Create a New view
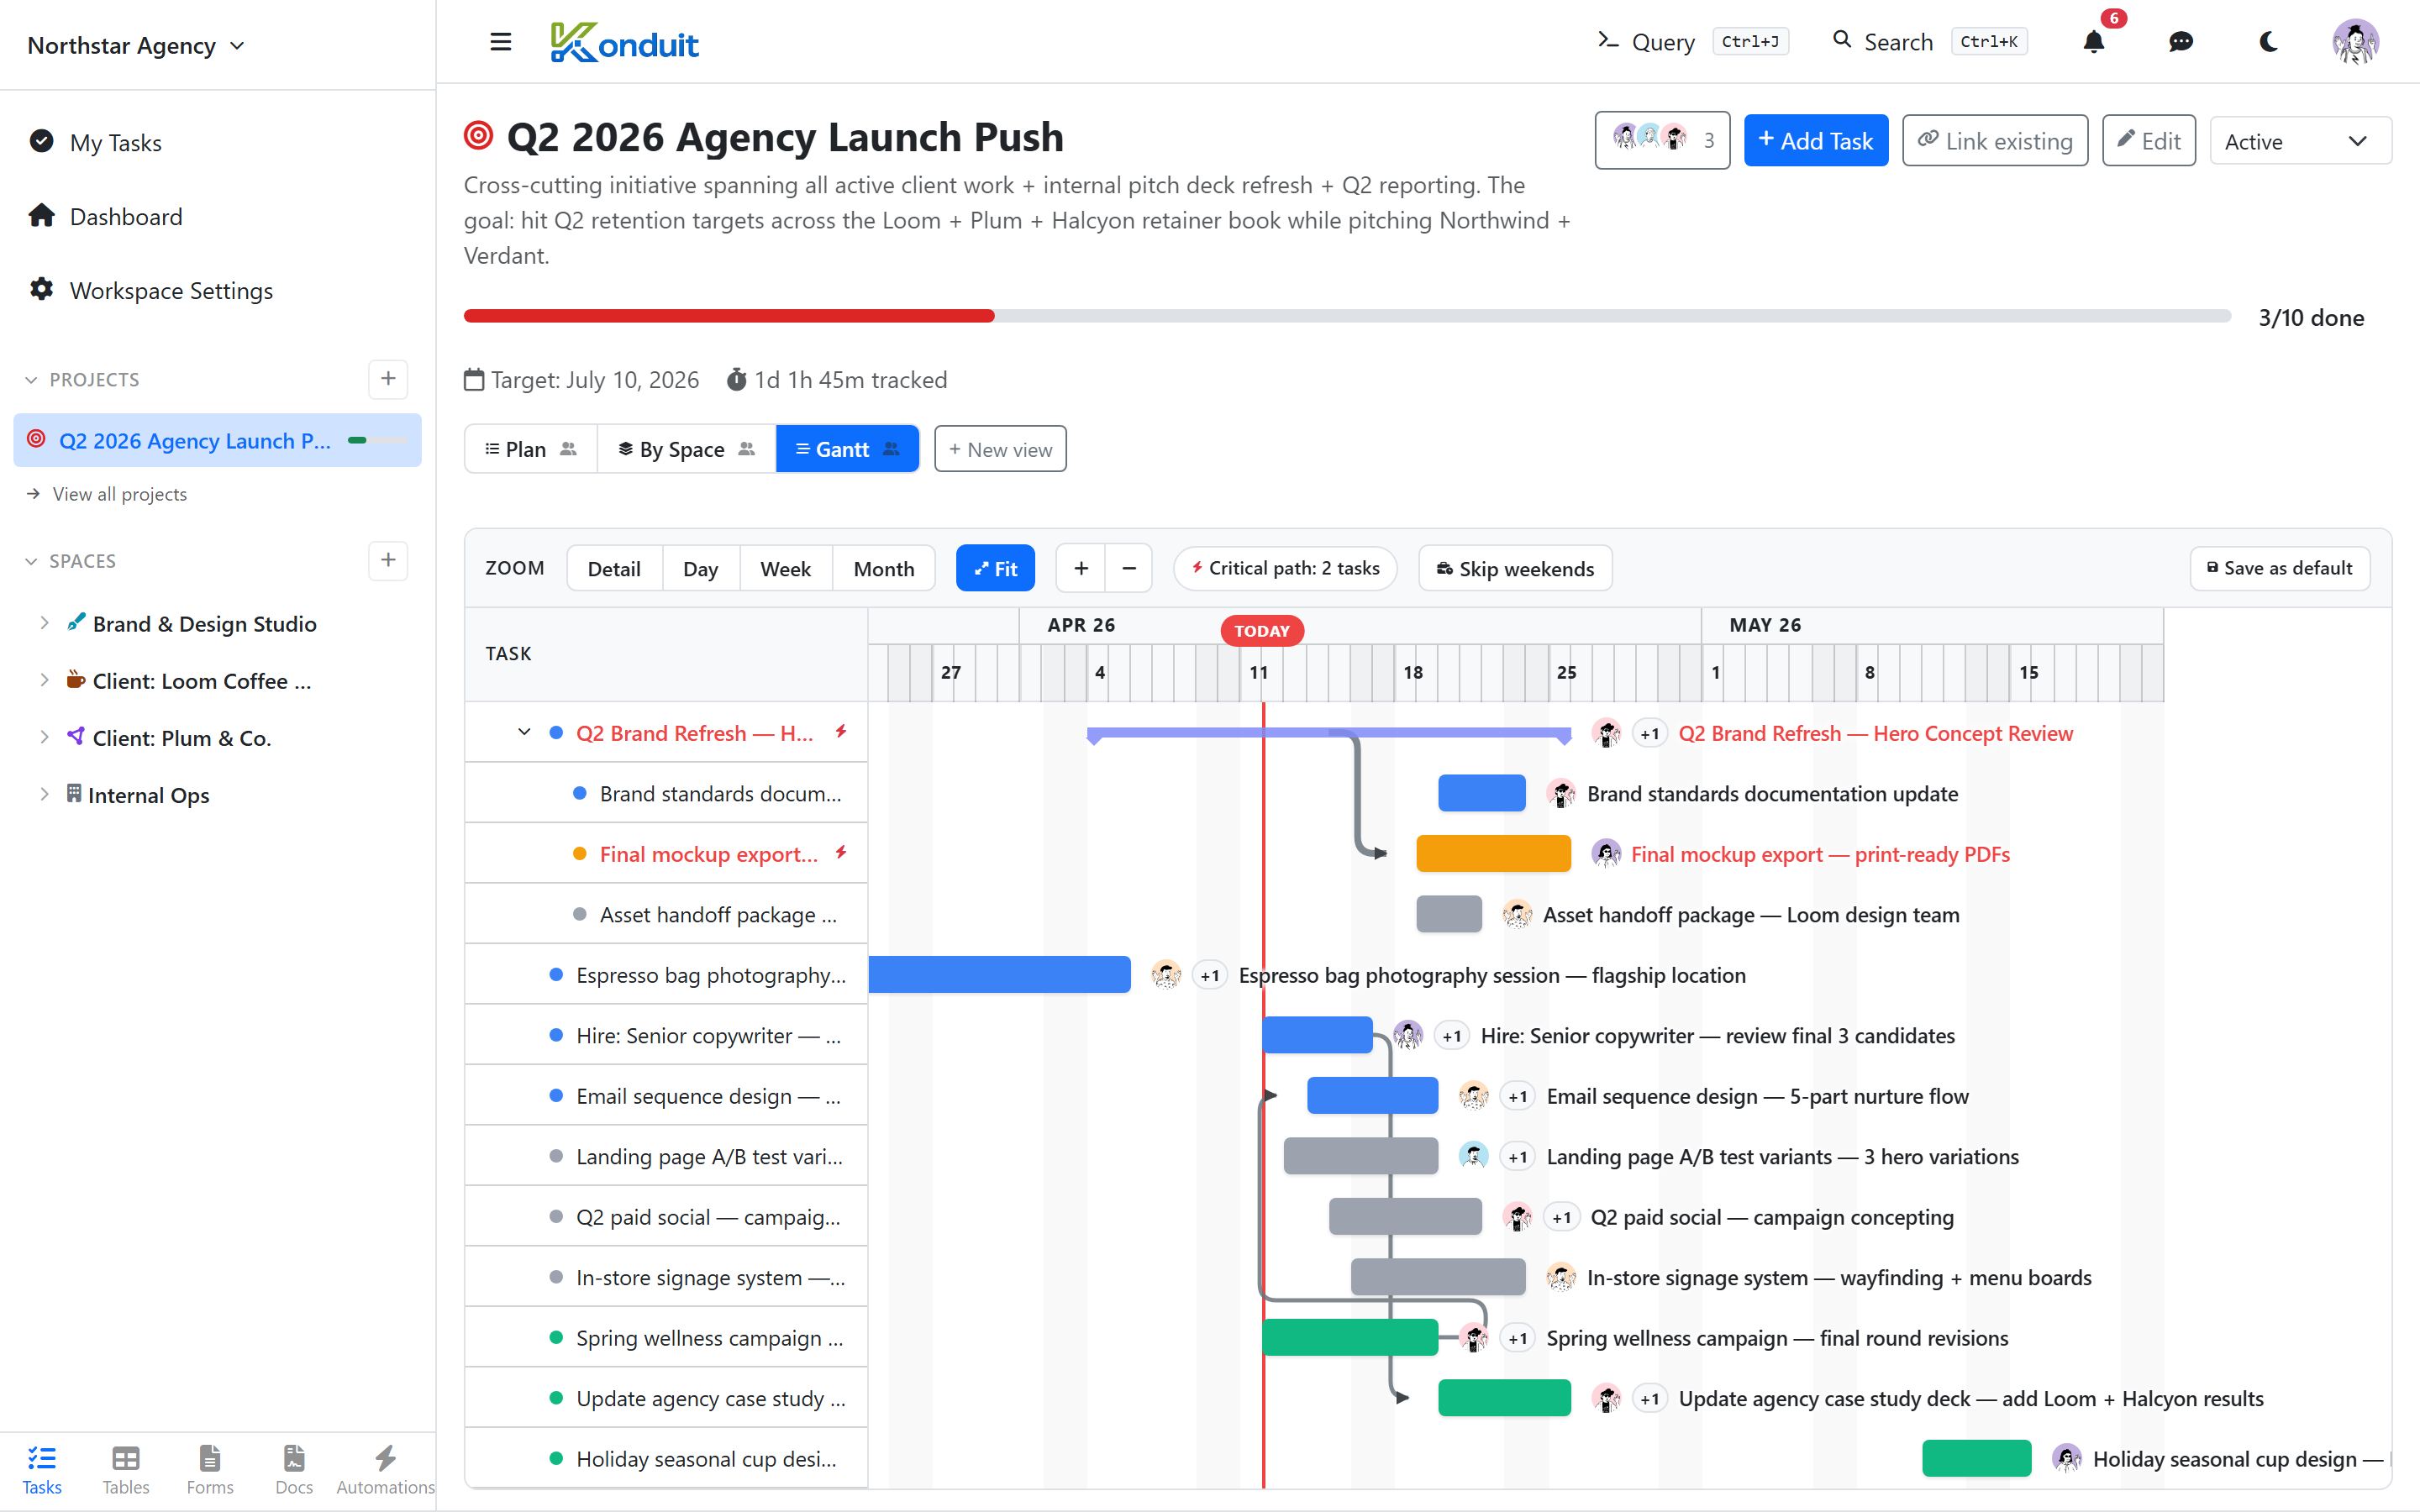 (1000, 449)
